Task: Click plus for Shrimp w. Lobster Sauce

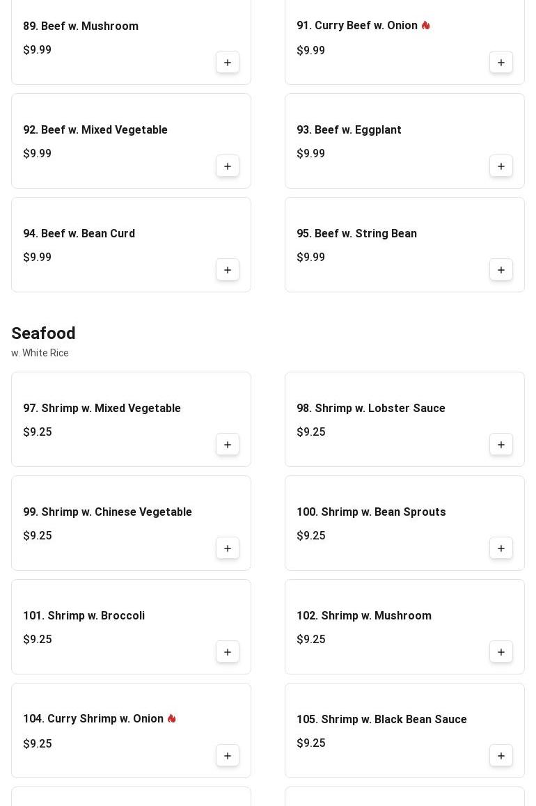Action: (501, 445)
